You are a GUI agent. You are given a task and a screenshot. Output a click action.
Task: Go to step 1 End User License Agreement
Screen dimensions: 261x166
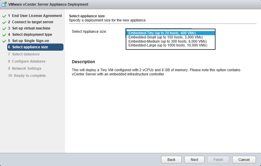35,16
